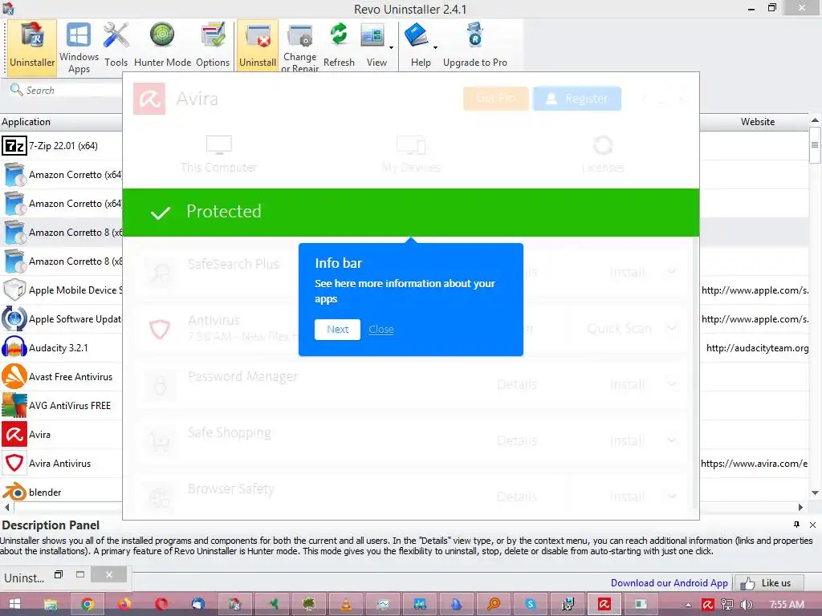Click the Get Pro button in Avira

pos(495,99)
